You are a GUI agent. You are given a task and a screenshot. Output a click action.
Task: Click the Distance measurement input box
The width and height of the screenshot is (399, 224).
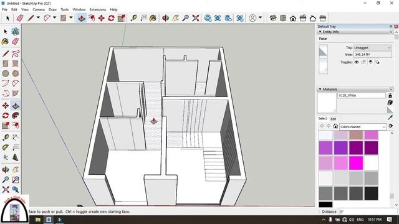click(x=368, y=212)
